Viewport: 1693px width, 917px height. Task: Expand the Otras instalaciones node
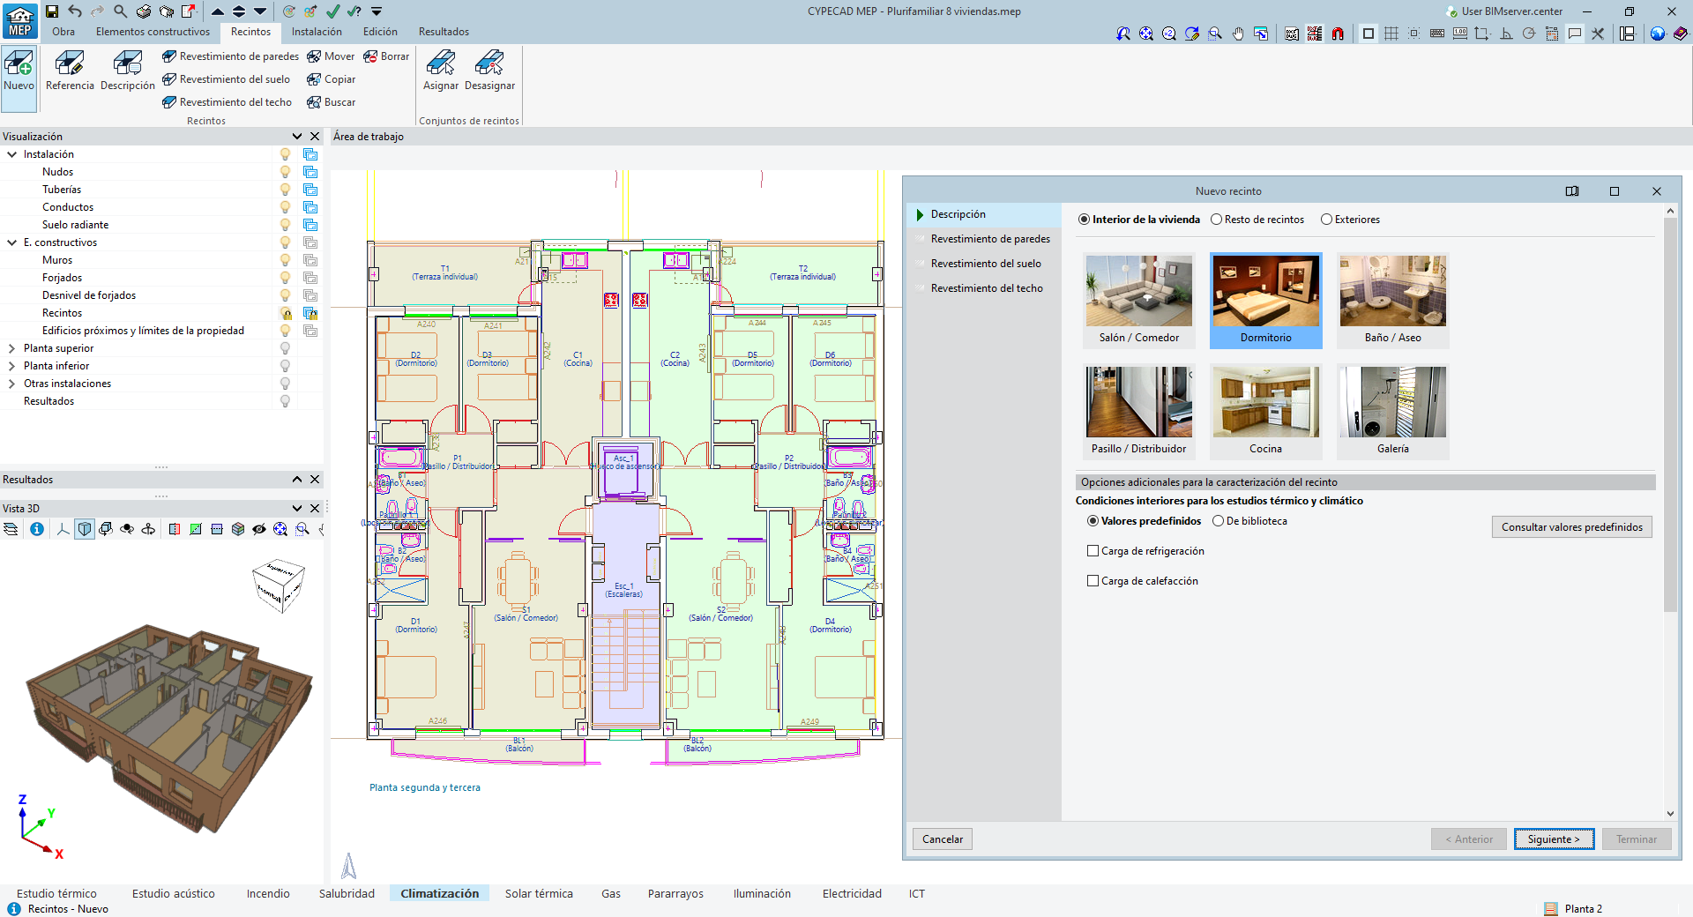pos(11,384)
